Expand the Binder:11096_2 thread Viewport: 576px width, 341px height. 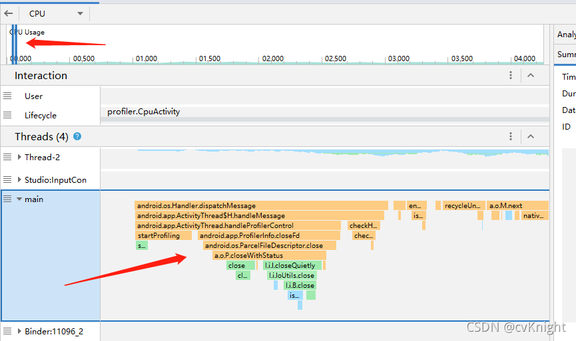pos(19,331)
